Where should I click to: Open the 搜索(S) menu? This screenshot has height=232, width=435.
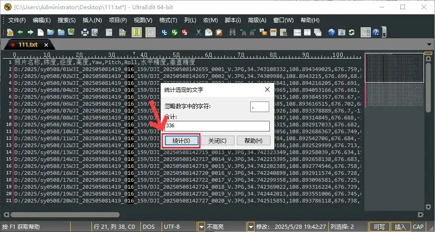click(x=66, y=20)
